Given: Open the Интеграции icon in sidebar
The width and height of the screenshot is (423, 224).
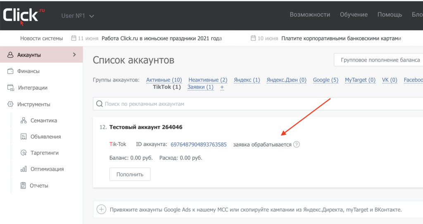Looking at the screenshot, I should 10,88.
